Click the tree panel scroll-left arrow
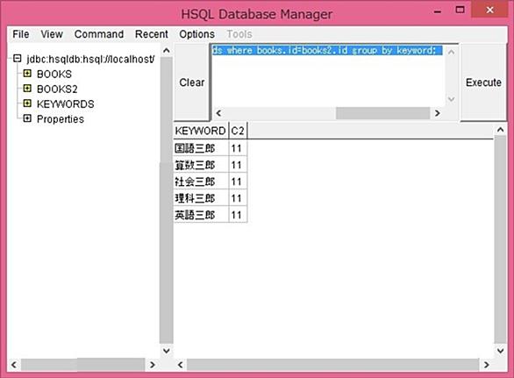This screenshot has width=514, height=378. coord(14,365)
